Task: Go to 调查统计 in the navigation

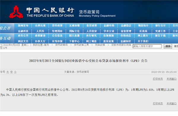Action: coord(143,26)
